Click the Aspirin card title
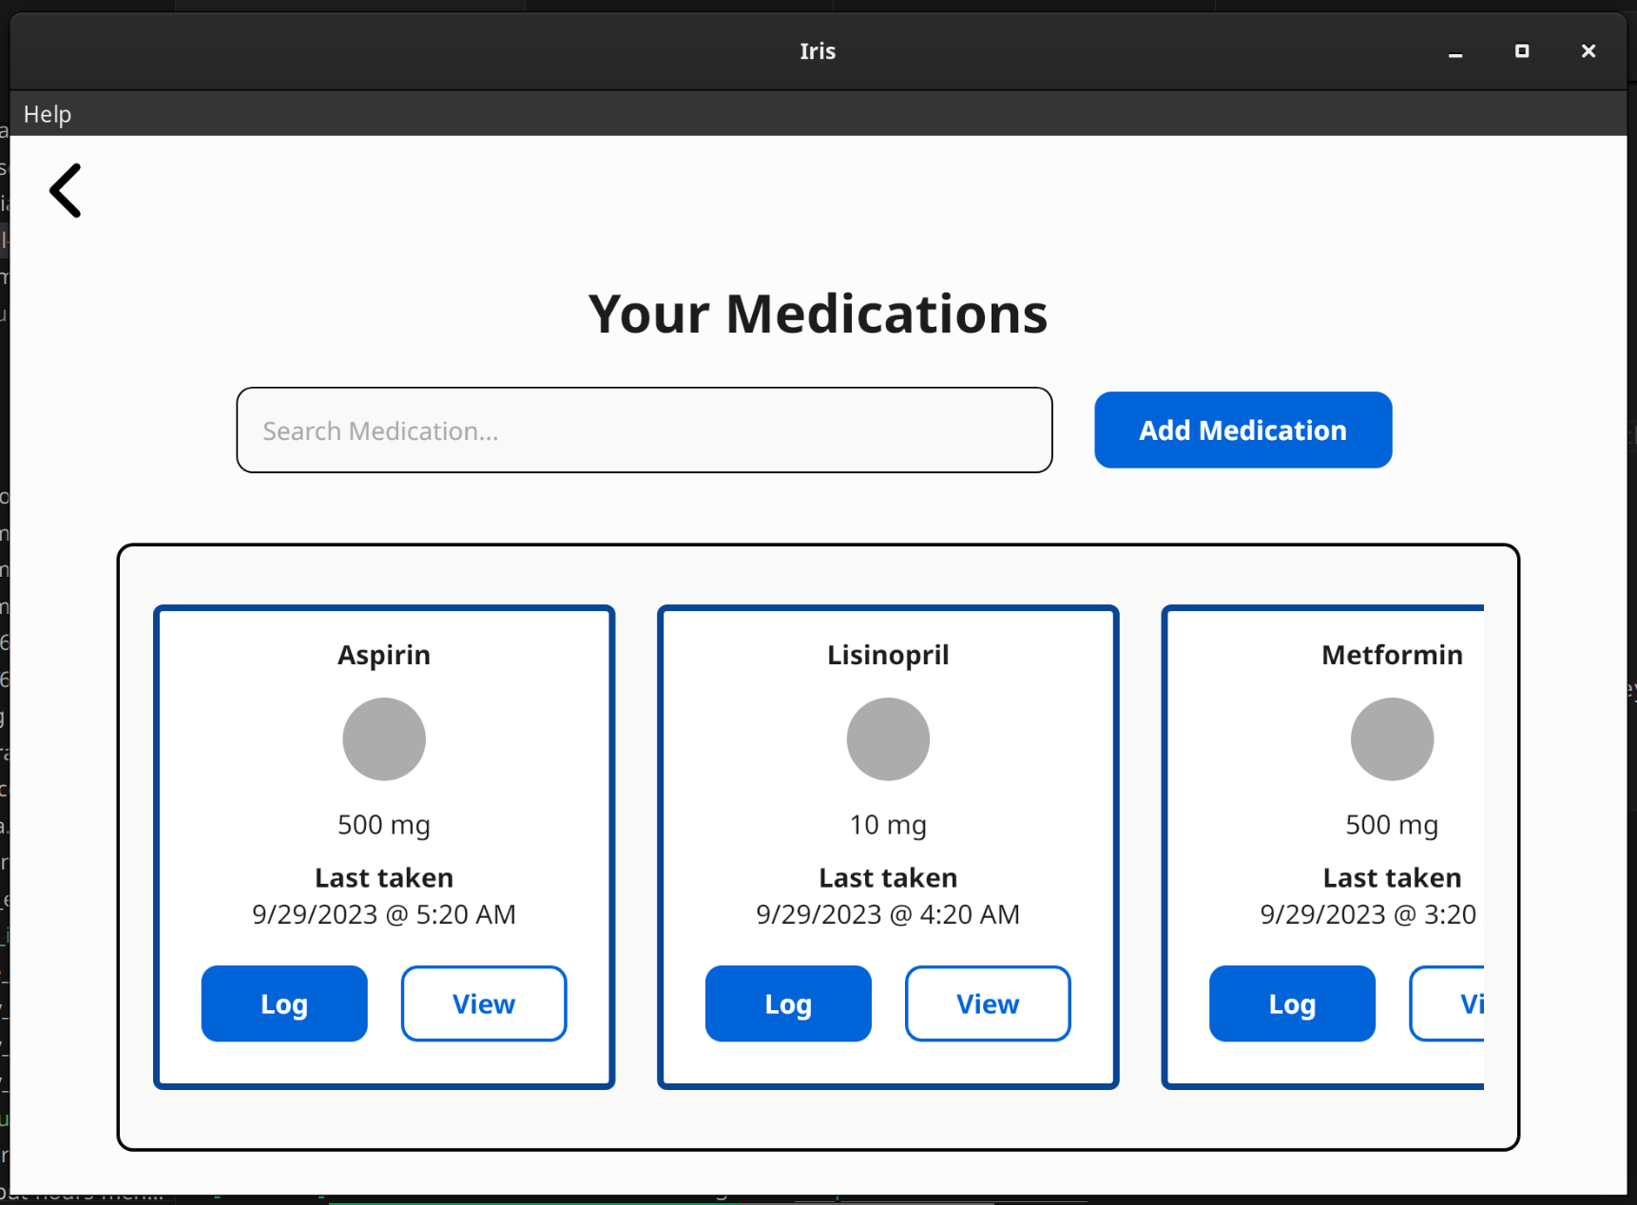The width and height of the screenshot is (1637, 1205). pos(384,655)
